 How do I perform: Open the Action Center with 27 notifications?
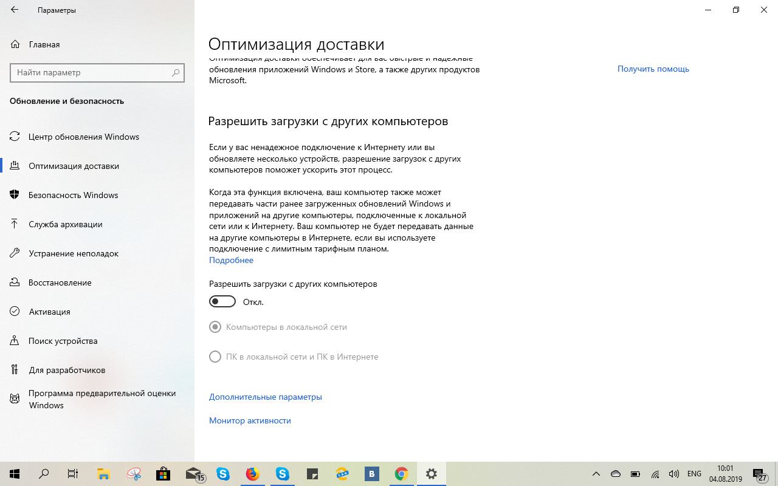(x=760, y=474)
